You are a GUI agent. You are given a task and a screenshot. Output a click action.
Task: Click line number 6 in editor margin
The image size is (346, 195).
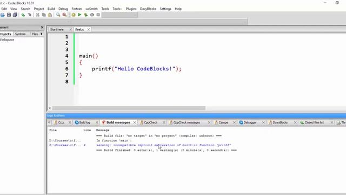coord(67,69)
